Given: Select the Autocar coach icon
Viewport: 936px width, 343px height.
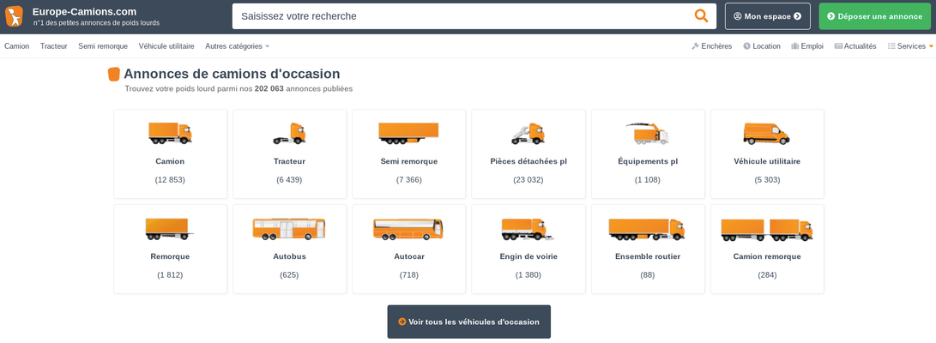Looking at the screenshot, I should pyautogui.click(x=408, y=228).
